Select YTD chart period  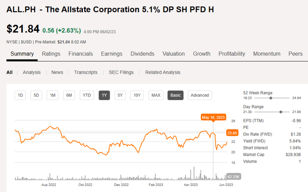pos(87,95)
